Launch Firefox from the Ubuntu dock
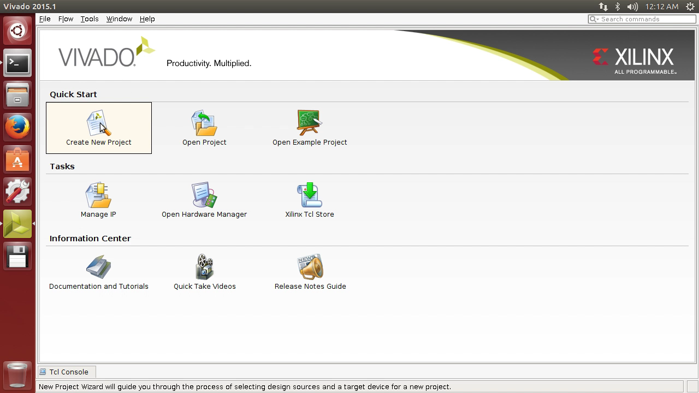Image resolution: width=699 pixels, height=393 pixels. click(x=17, y=128)
